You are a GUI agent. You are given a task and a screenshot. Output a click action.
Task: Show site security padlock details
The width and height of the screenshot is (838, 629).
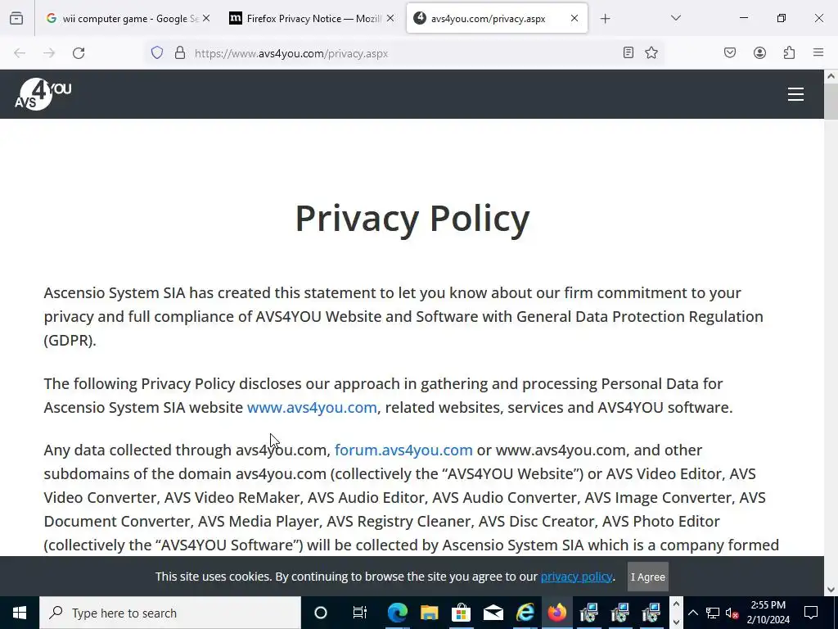click(180, 53)
